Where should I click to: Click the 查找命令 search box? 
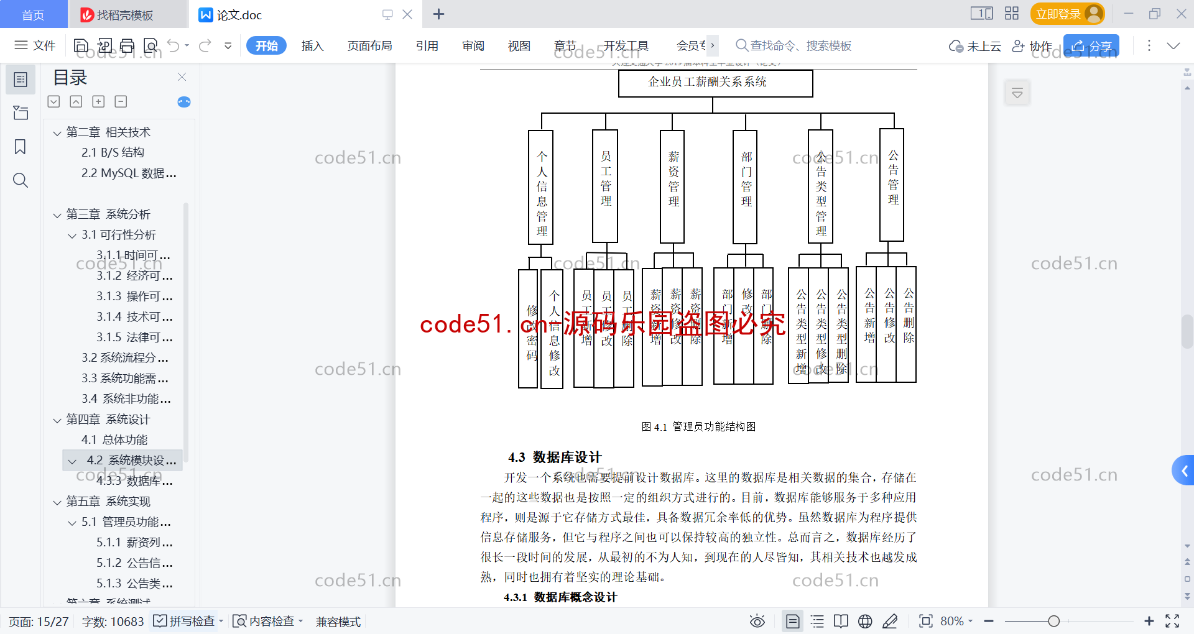coord(794,45)
